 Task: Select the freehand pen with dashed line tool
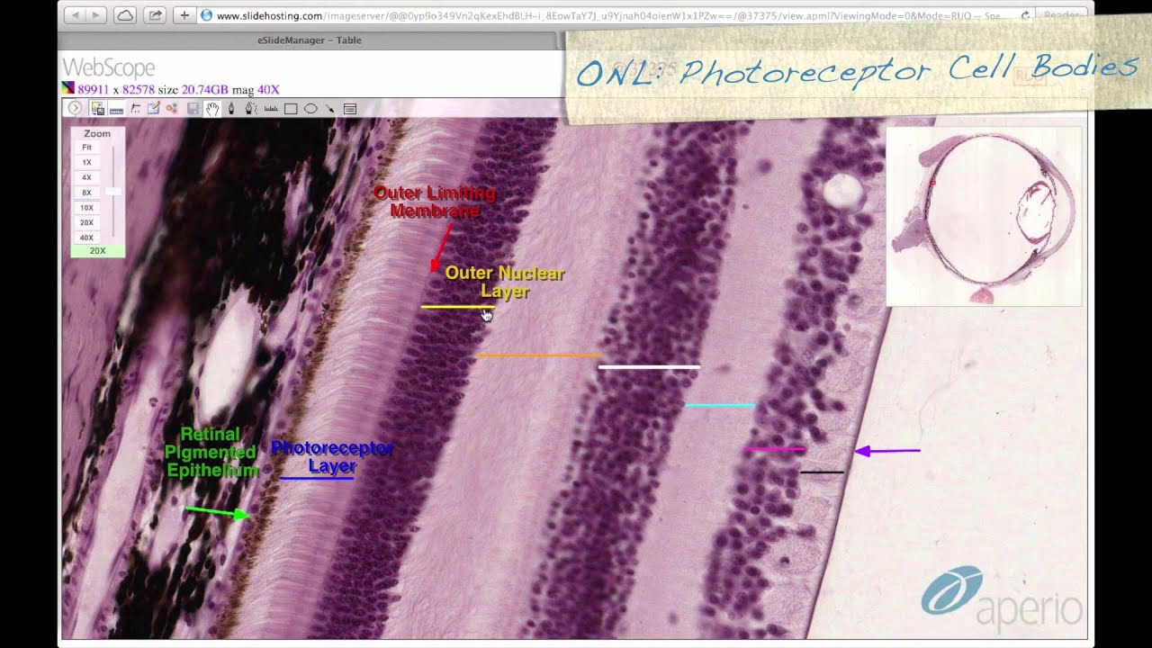click(x=250, y=109)
